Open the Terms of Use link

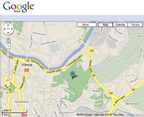coord(133,115)
